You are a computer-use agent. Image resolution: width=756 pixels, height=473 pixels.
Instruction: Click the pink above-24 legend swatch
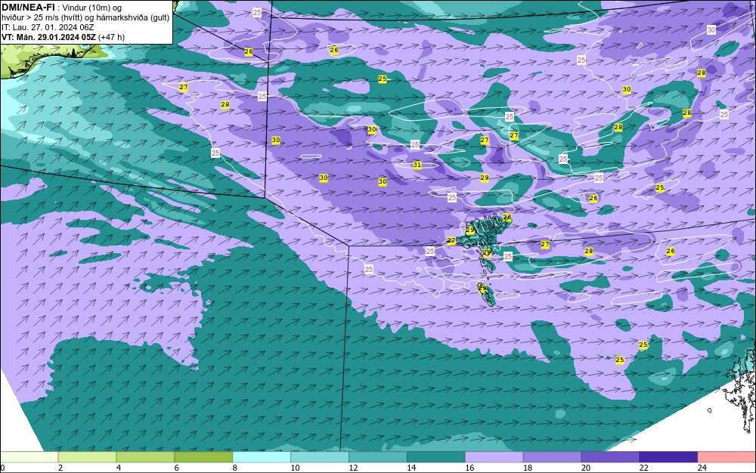(727, 457)
